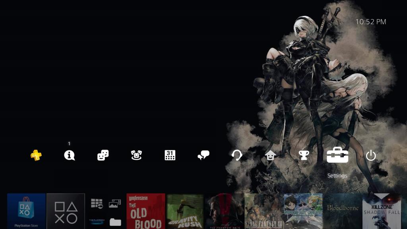Image resolution: width=407 pixels, height=229 pixels.
Task: Open the folder tile with Playroom
Action: click(x=106, y=211)
